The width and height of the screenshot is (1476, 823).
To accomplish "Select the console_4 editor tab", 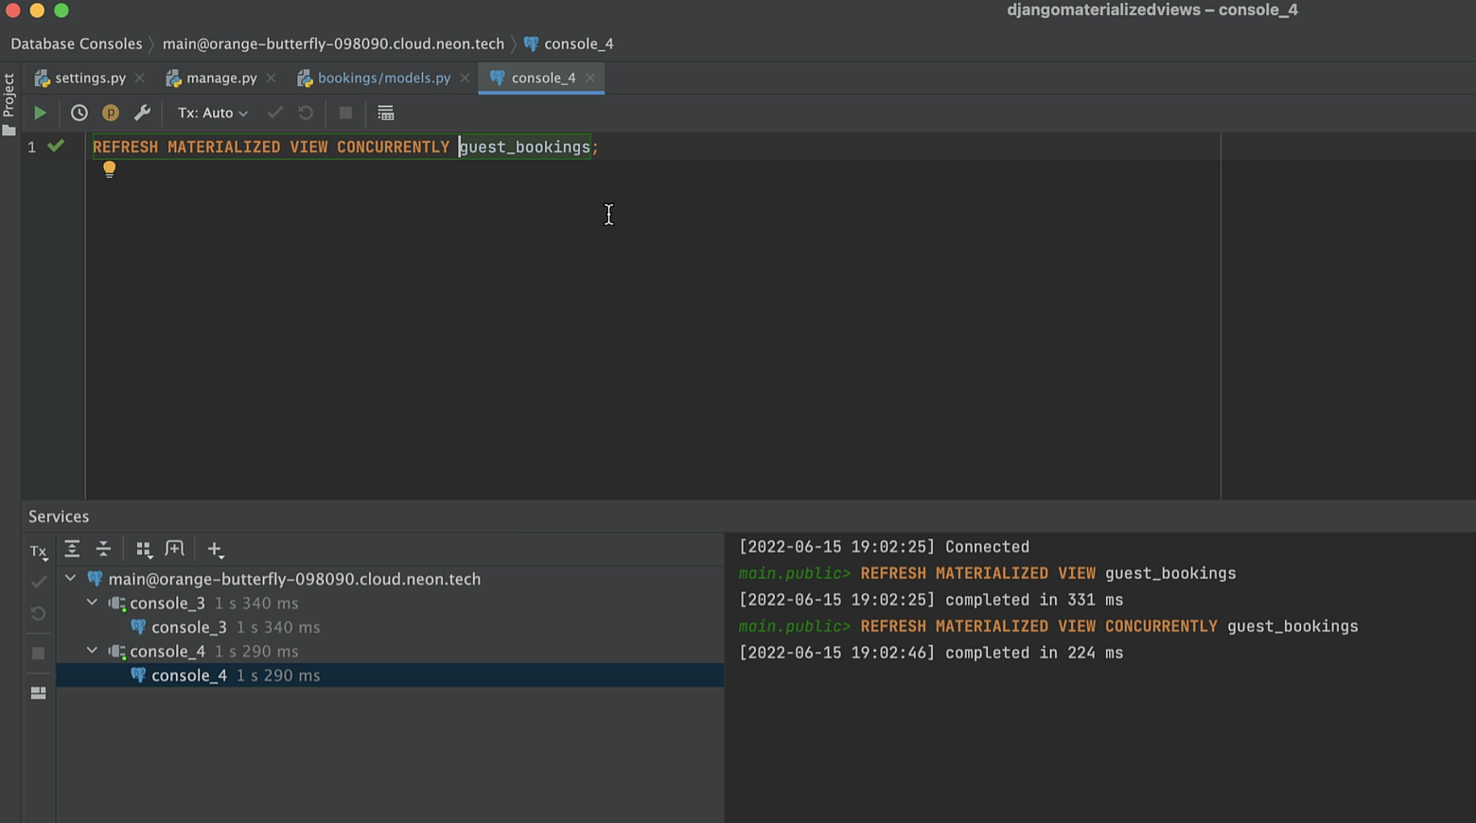I will pyautogui.click(x=543, y=78).
